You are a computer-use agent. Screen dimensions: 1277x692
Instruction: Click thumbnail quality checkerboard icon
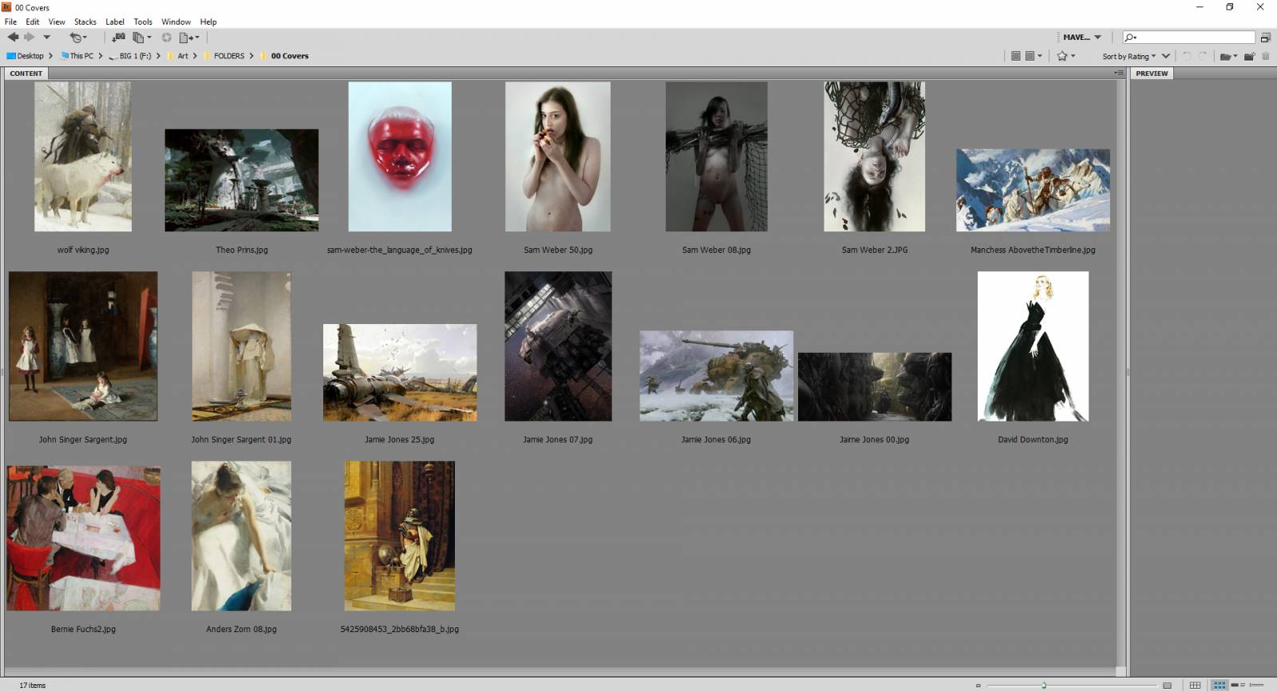[x=1015, y=56]
